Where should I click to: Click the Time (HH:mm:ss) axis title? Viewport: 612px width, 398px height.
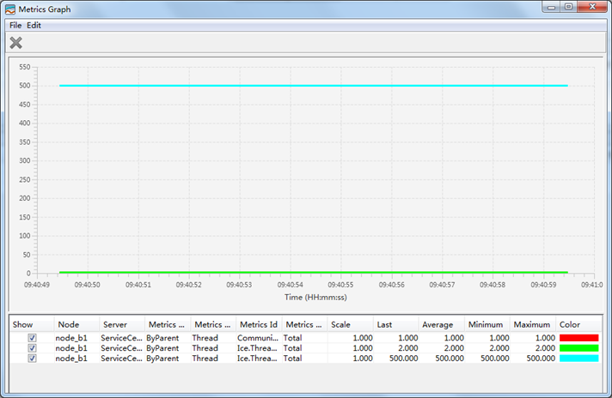315,297
